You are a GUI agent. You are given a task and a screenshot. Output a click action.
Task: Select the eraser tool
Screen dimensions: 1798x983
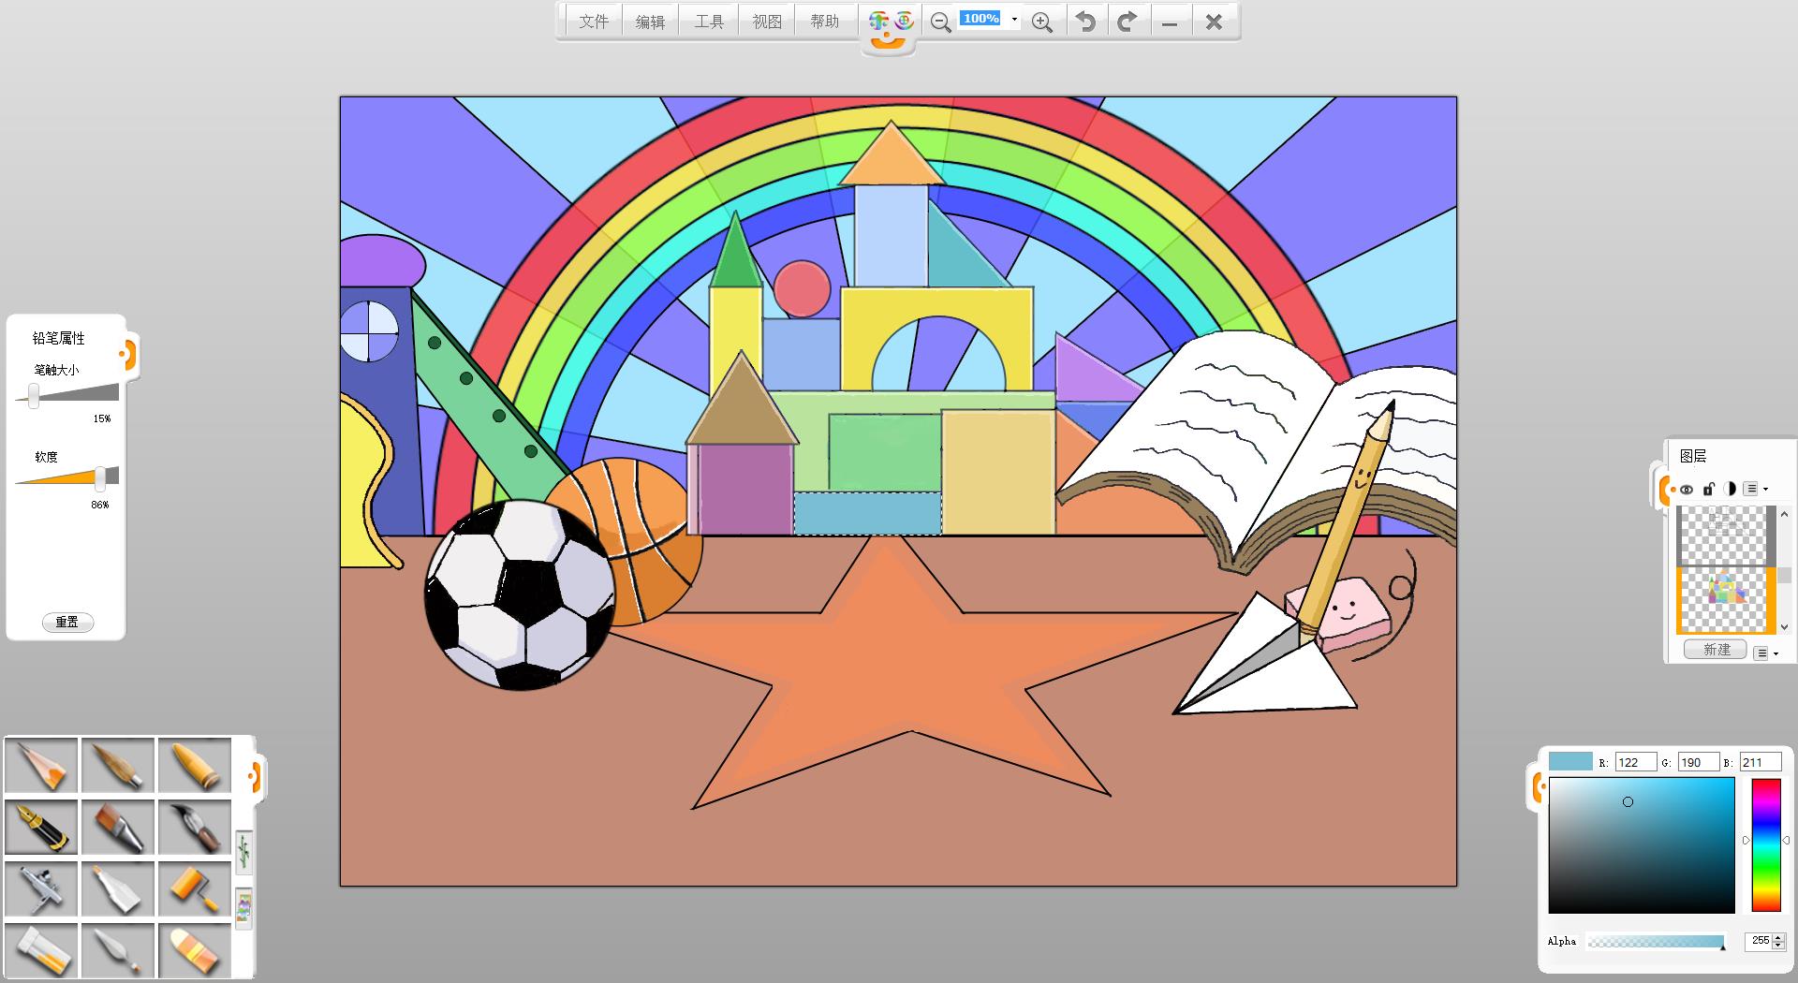[194, 950]
